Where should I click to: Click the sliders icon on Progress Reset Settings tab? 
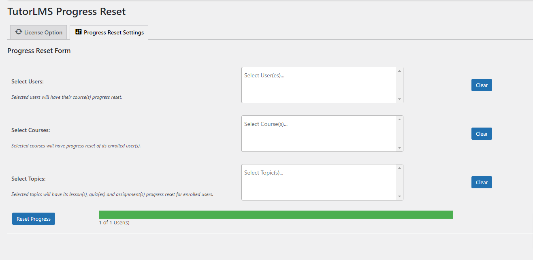pos(79,32)
